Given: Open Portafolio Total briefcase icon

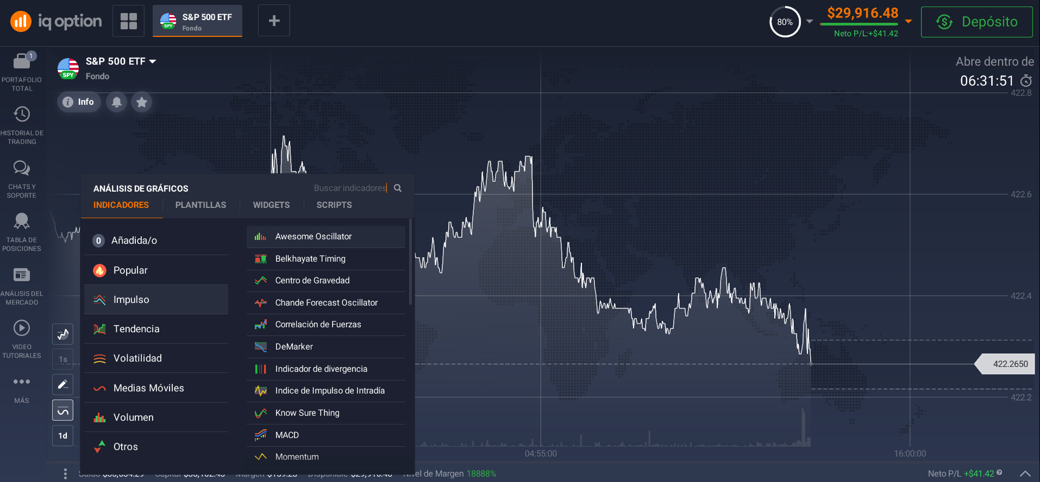Looking at the screenshot, I should tap(22, 61).
